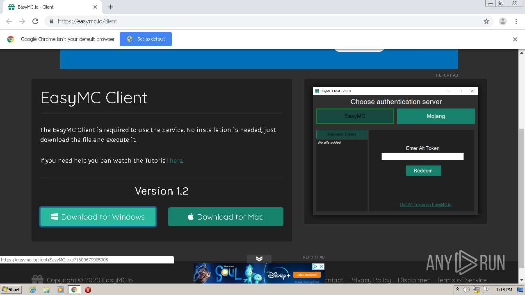The height and width of the screenshot is (295, 525).
Task: Download the client for Windows
Action: tap(98, 217)
